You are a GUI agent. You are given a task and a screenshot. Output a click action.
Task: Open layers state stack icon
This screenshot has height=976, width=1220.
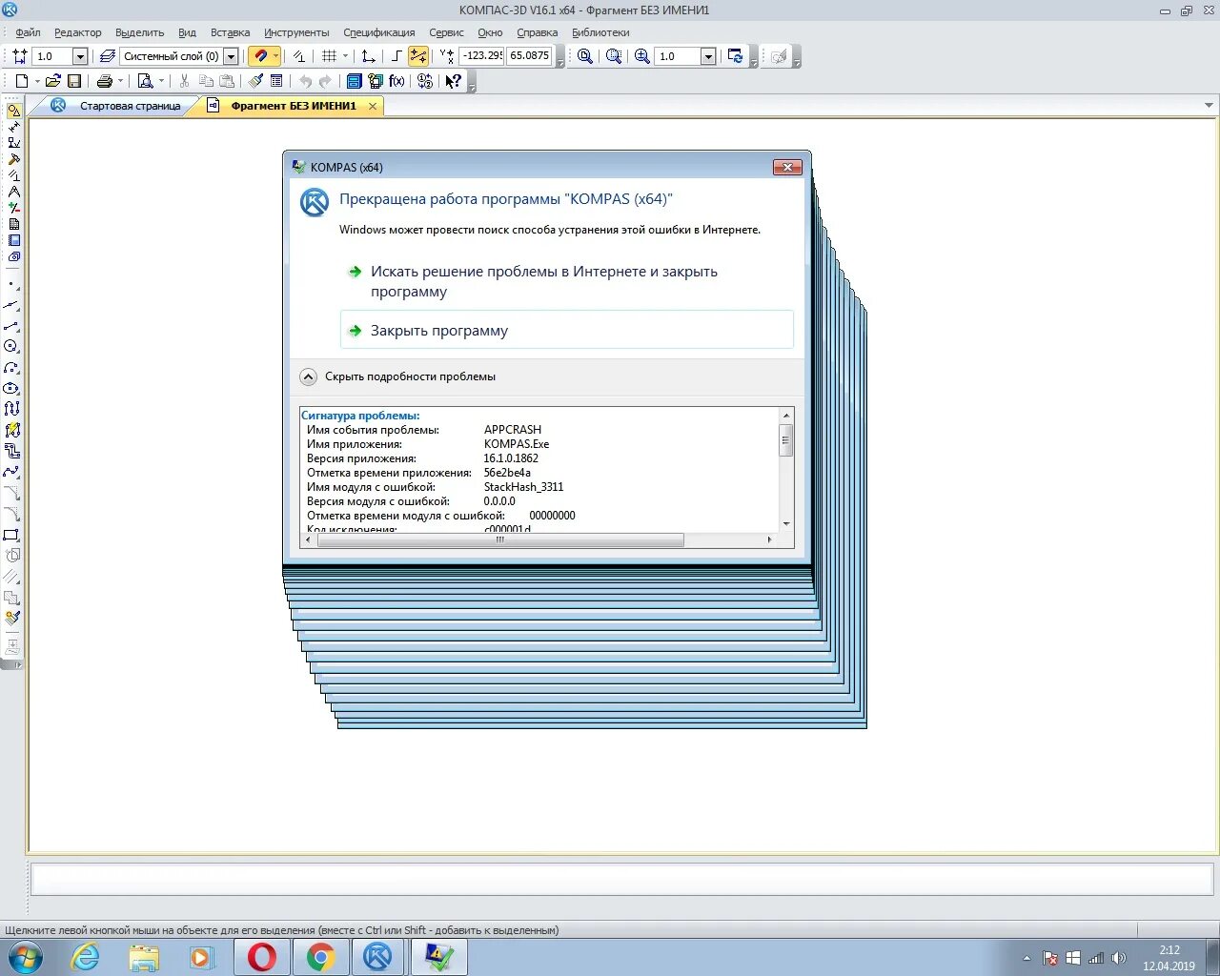108,56
